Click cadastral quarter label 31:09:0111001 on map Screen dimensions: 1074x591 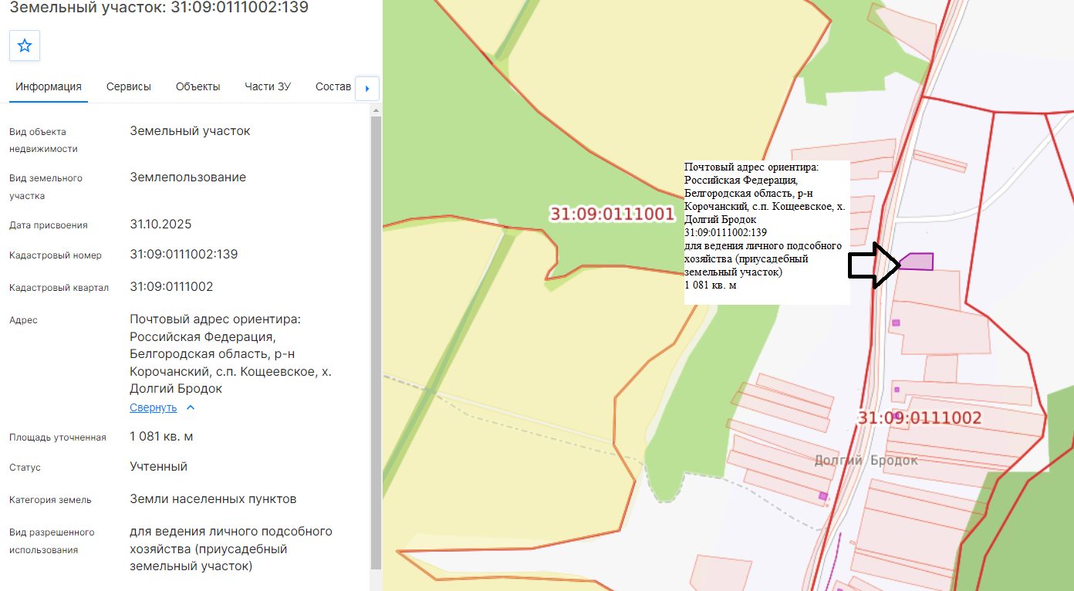click(x=612, y=214)
